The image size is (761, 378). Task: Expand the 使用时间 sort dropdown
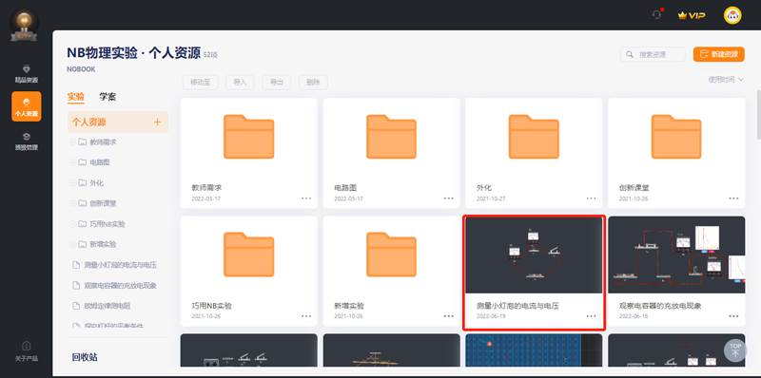726,80
